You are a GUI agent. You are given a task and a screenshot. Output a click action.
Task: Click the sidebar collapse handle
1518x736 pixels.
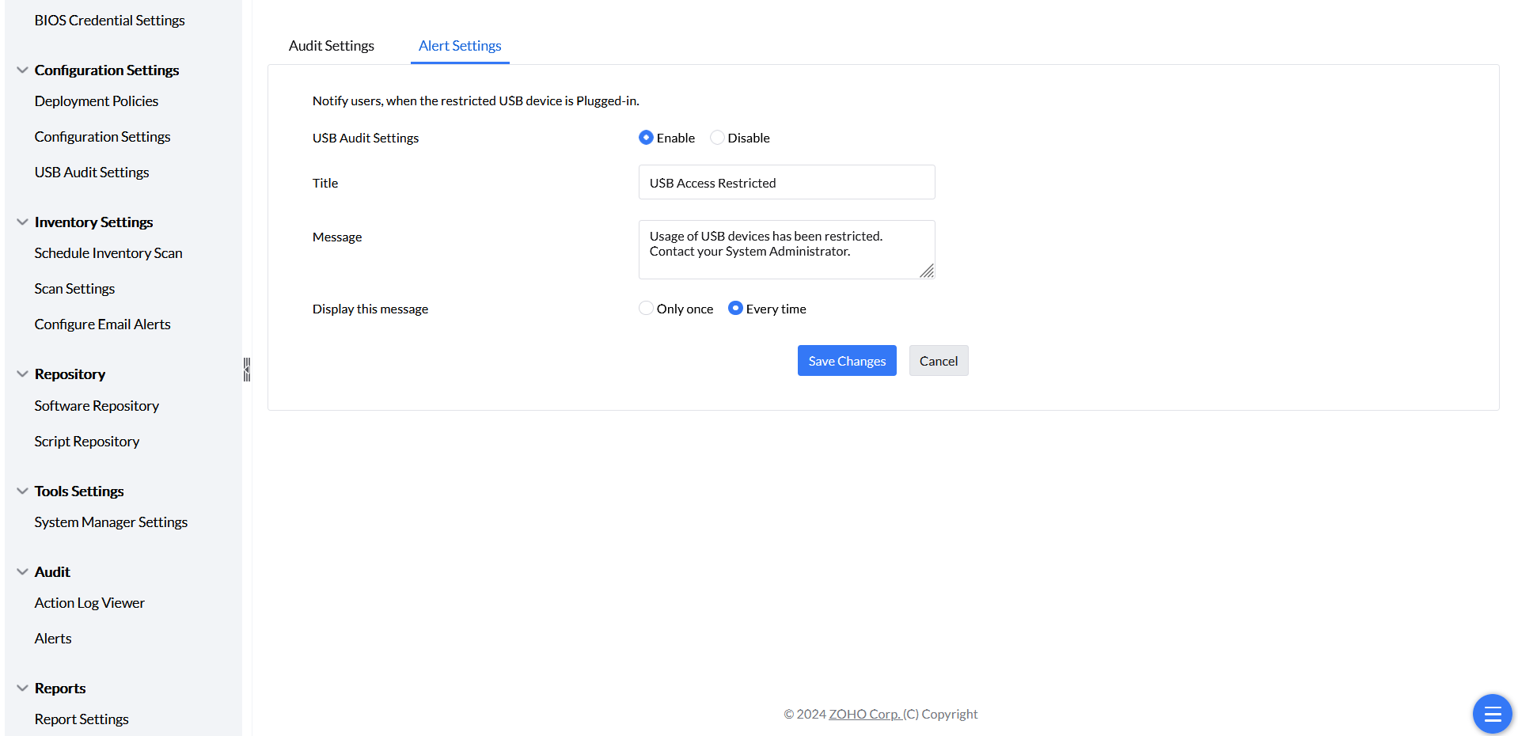coord(247,370)
